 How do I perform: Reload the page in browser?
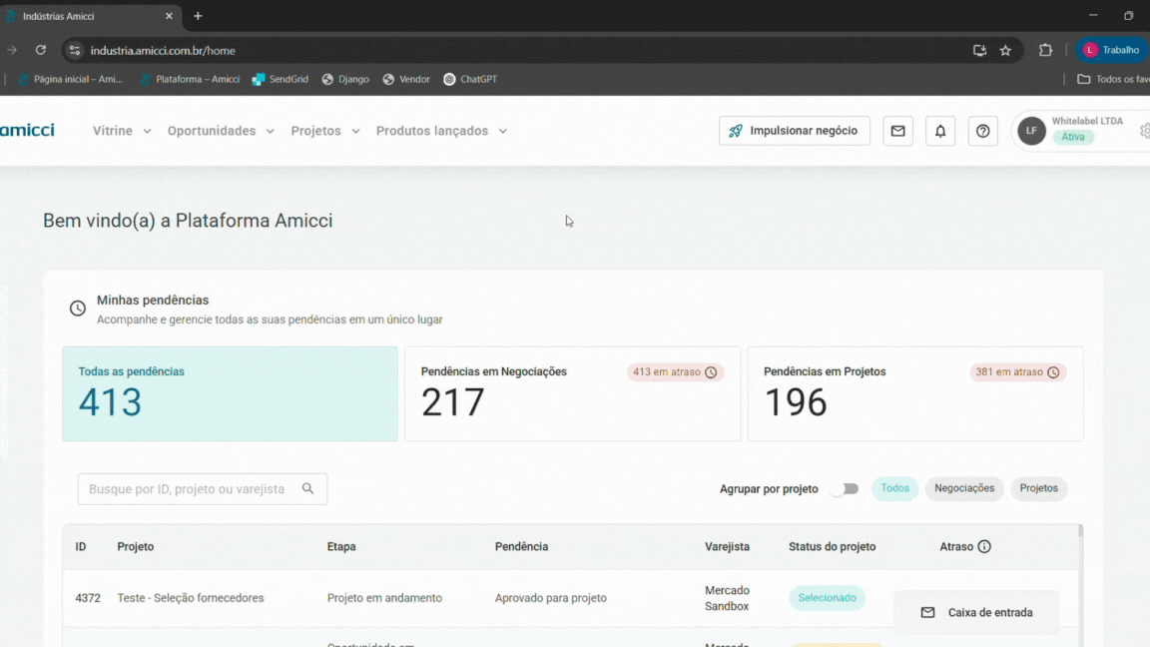coord(41,50)
